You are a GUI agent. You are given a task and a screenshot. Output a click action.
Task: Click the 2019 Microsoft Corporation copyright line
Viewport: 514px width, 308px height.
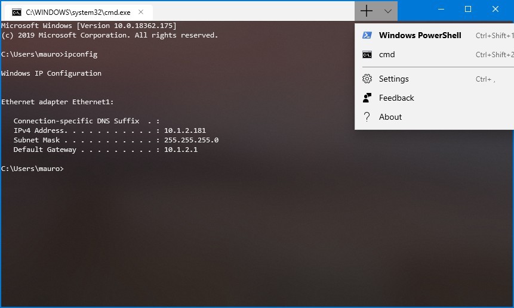point(109,35)
